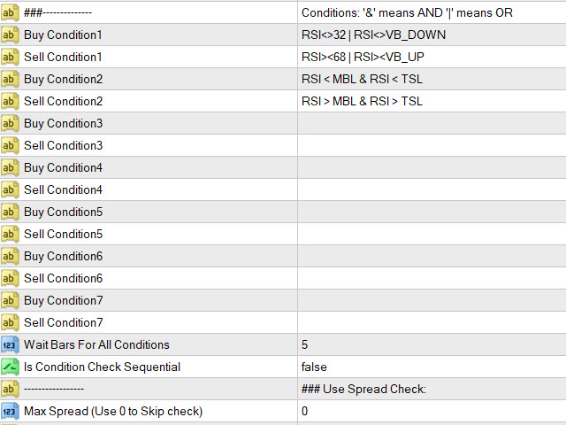Screen dimensions: 566x425
Task: Click the integer icon beside Wait Bars For All Conditions
Action: pos(10,344)
